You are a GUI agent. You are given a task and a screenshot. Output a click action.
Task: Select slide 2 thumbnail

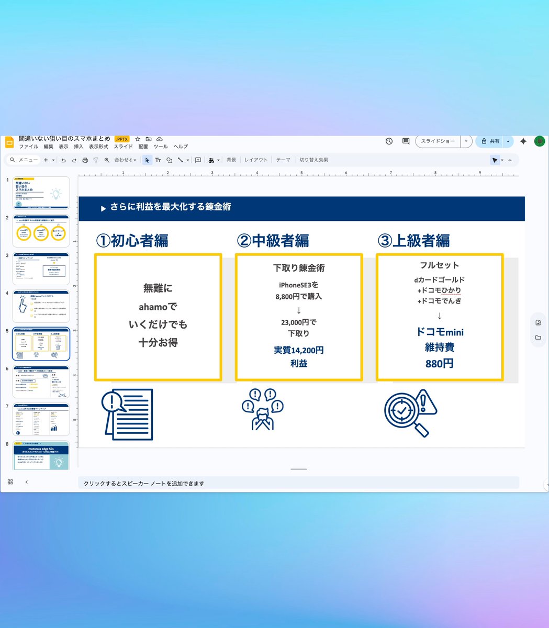[41, 231]
